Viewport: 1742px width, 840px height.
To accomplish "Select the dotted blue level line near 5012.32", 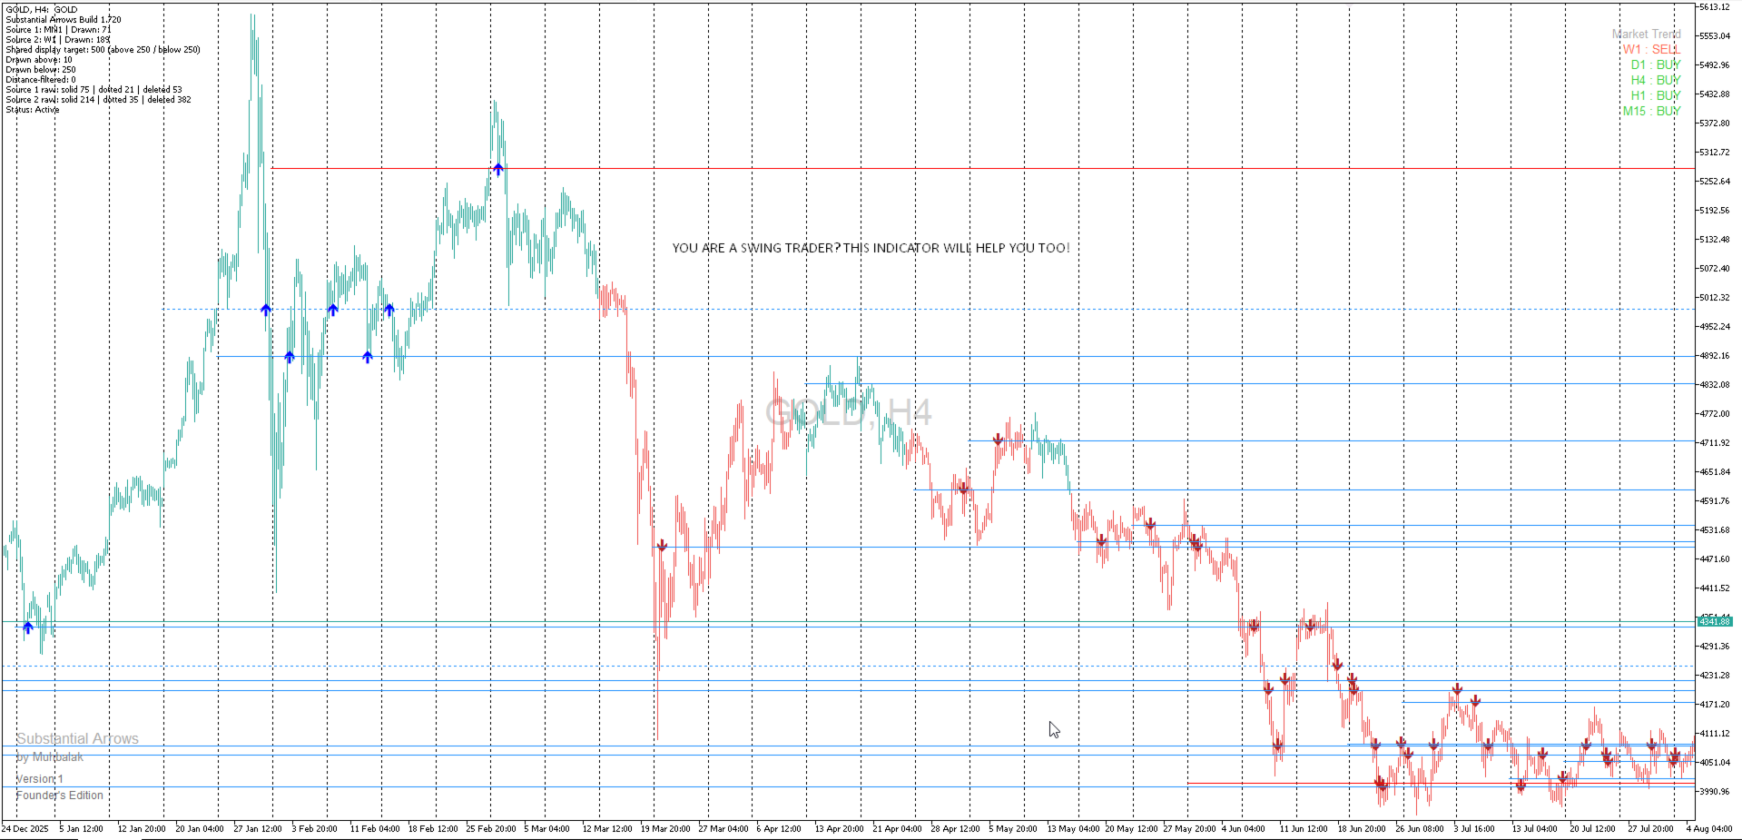I will pyautogui.click(x=929, y=310).
